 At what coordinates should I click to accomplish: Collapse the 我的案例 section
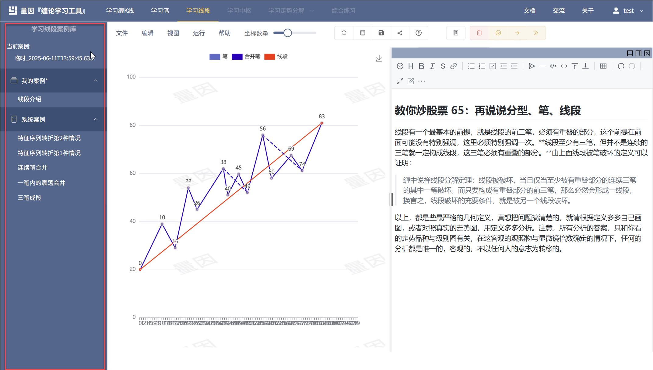pos(96,81)
